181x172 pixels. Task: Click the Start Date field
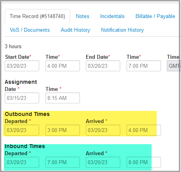pyautogui.click(x=22, y=66)
